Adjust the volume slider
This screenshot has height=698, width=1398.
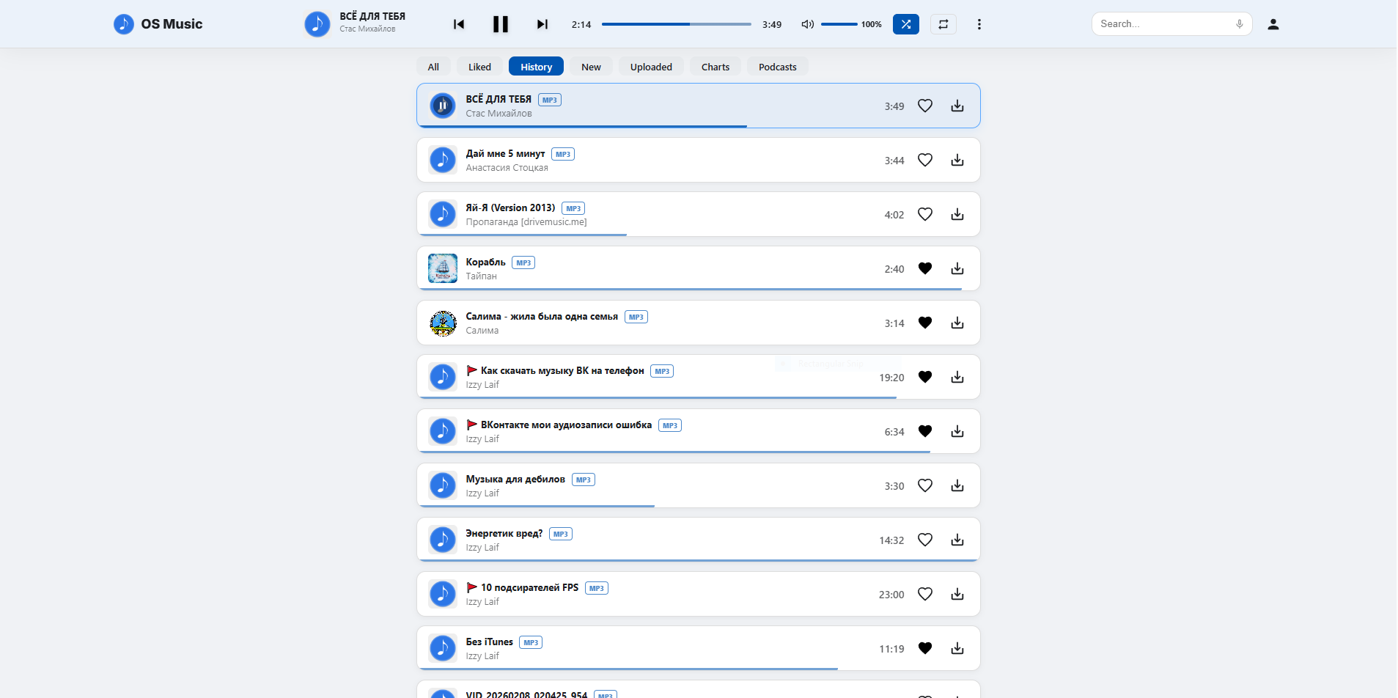click(839, 24)
